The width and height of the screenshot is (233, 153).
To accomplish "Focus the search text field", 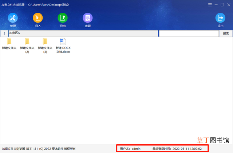I will coord(189,34).
